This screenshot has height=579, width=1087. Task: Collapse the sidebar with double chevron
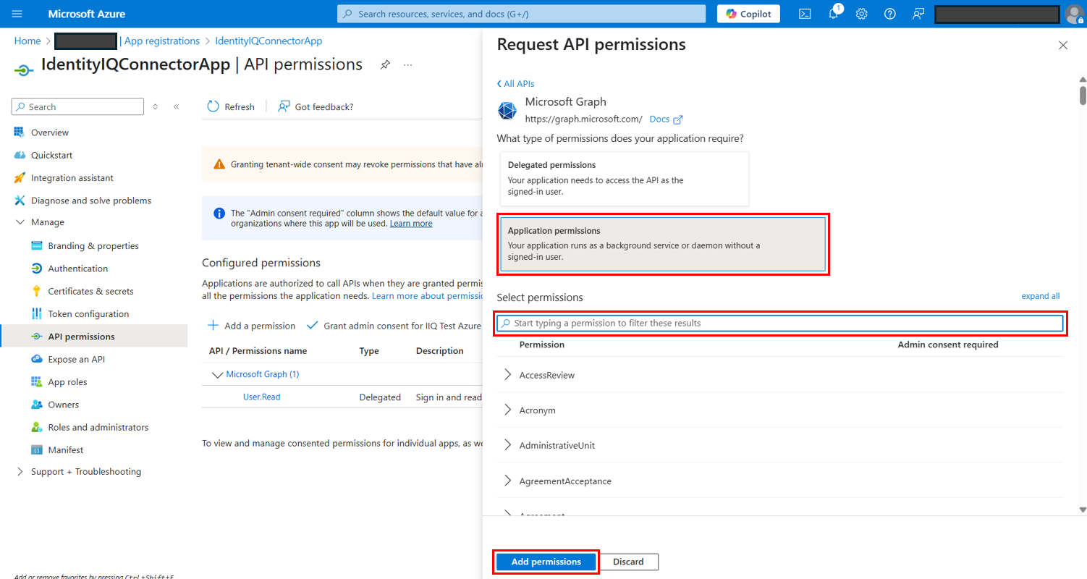(176, 106)
